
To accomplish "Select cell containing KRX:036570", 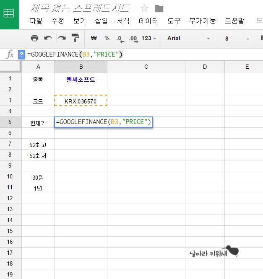I will [x=81, y=101].
